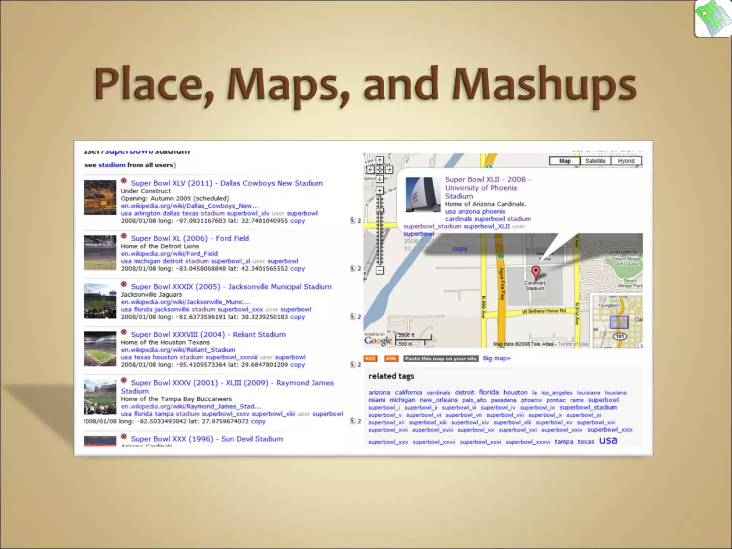Open the Big map link
The width and height of the screenshot is (732, 549).
[496, 358]
